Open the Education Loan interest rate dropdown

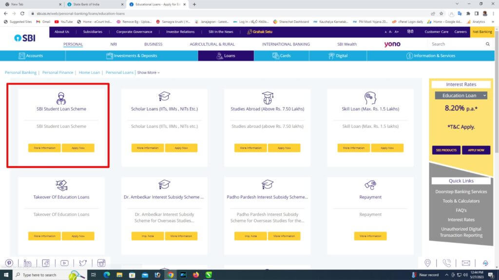[461, 95]
